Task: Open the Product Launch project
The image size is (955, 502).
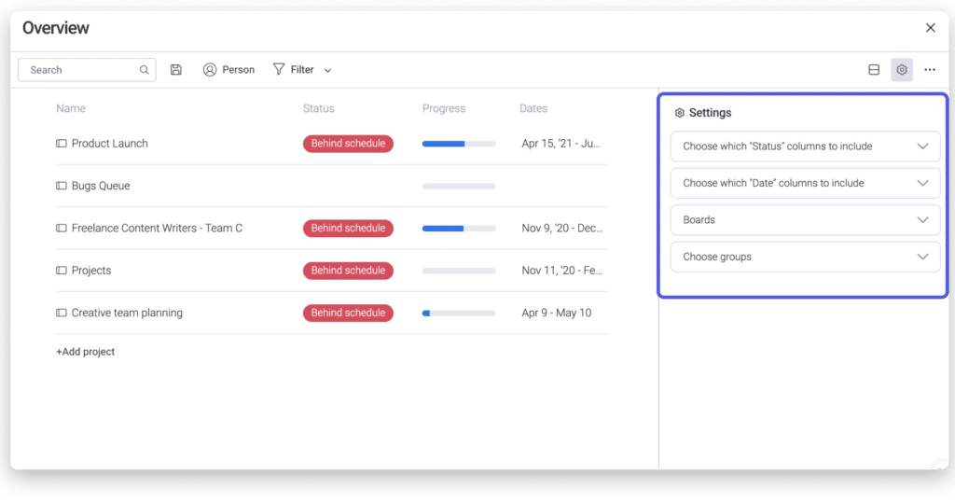Action: click(x=110, y=143)
